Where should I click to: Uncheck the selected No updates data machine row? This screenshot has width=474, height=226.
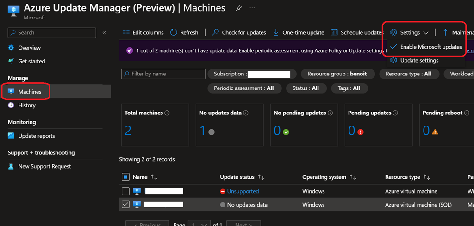[125, 204]
